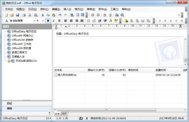Viewport: 189px width, 122px height.
Task: Switch to the 文本 tab
Action: (57, 114)
